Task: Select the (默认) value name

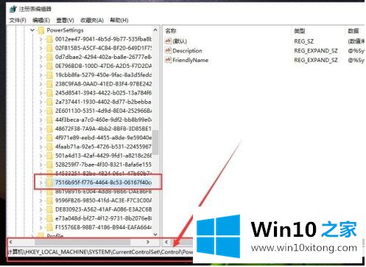Action: pos(180,41)
